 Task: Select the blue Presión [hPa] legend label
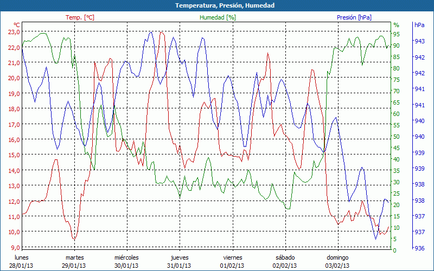354,17
